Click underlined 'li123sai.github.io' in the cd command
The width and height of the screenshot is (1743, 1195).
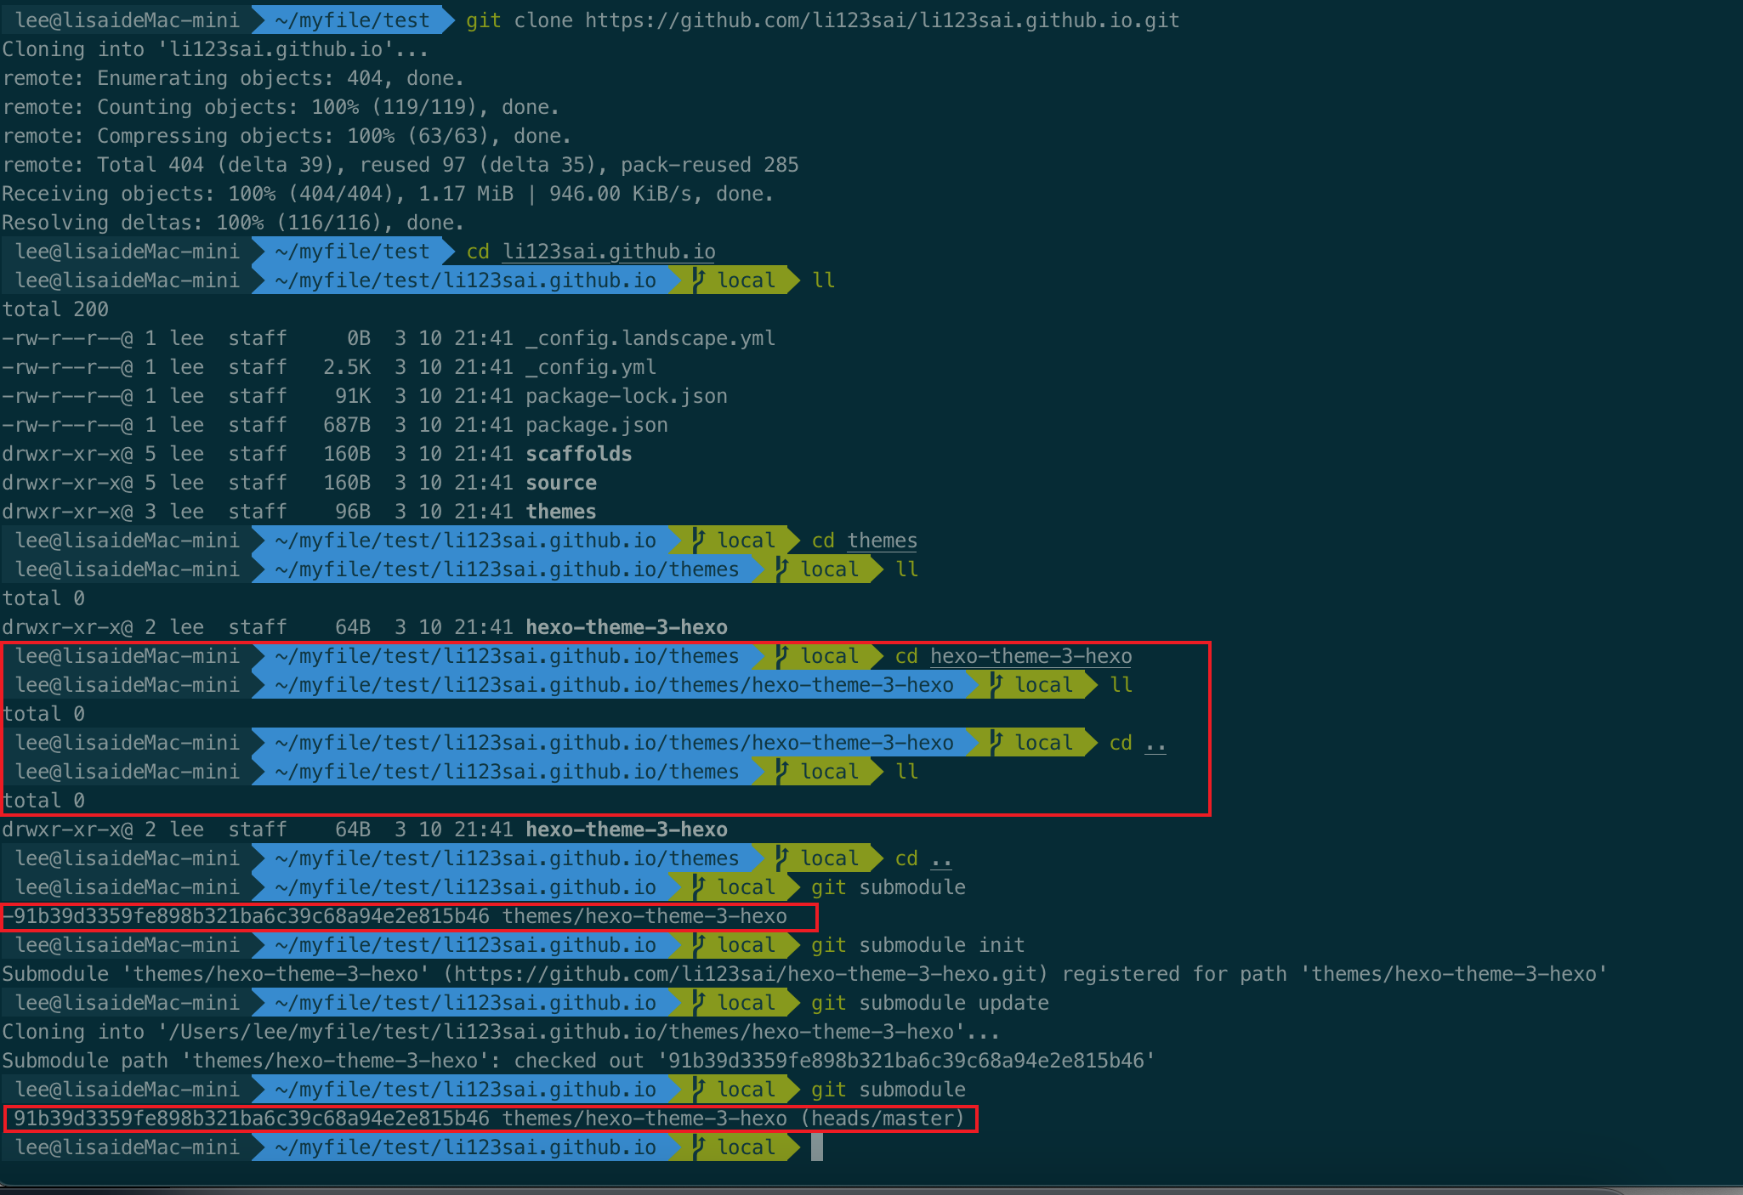pyautogui.click(x=609, y=251)
